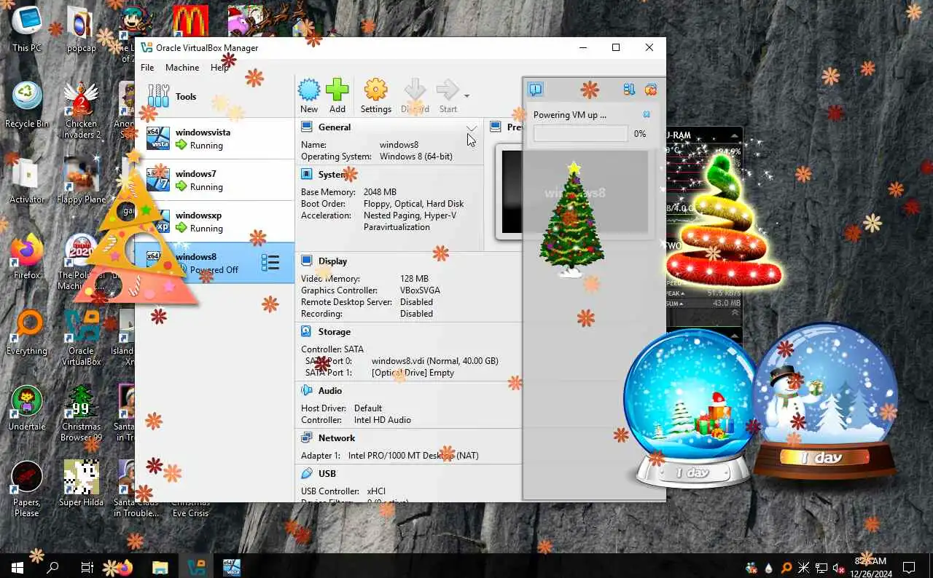The image size is (933, 578).
Task: Click the Network section adapter icon
Action: pyautogui.click(x=306, y=438)
